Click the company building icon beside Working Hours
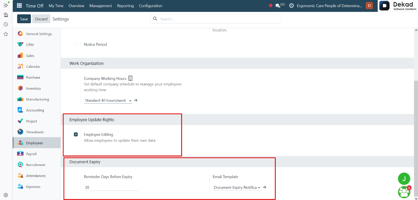 point(130,78)
